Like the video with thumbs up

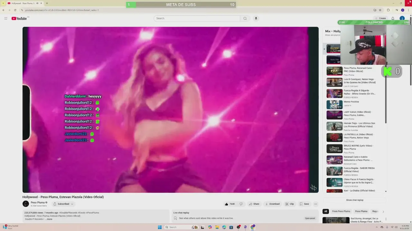pos(230,204)
